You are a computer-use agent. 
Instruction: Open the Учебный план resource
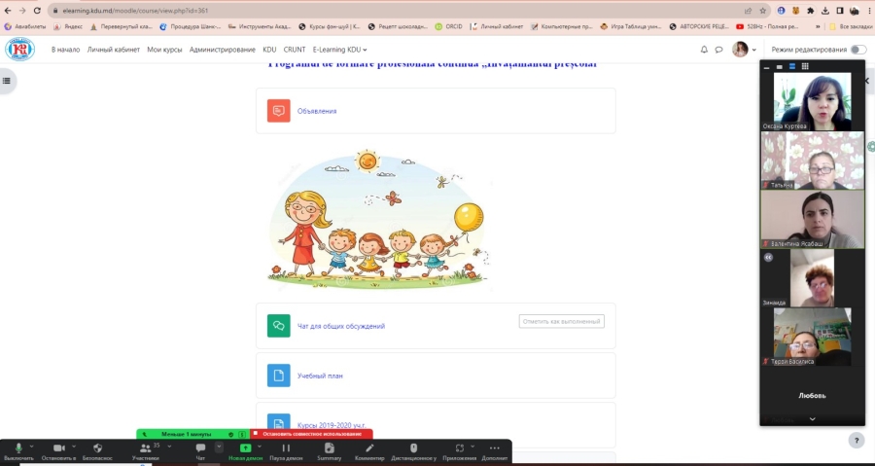(320, 376)
